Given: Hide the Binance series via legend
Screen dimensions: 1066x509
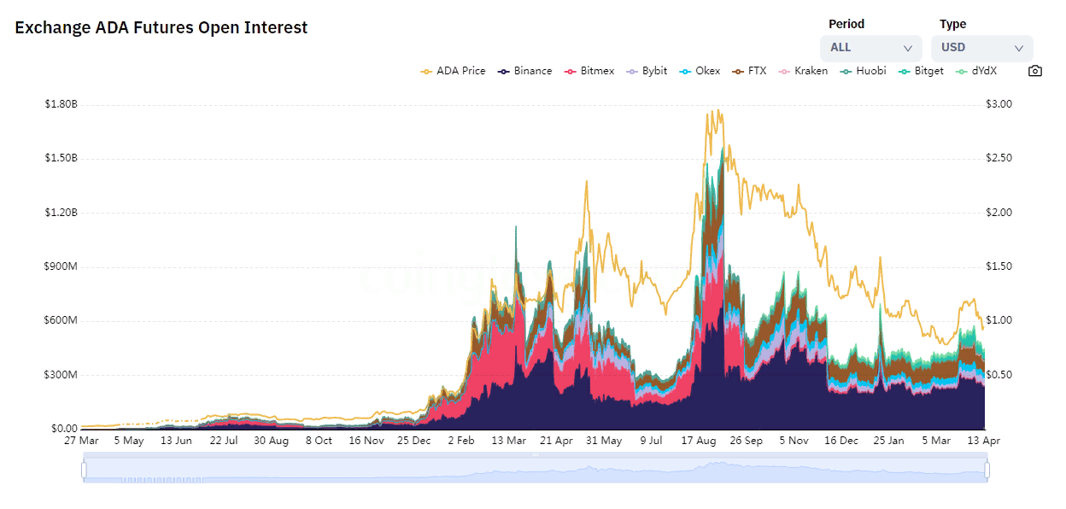Looking at the screenshot, I should [525, 71].
